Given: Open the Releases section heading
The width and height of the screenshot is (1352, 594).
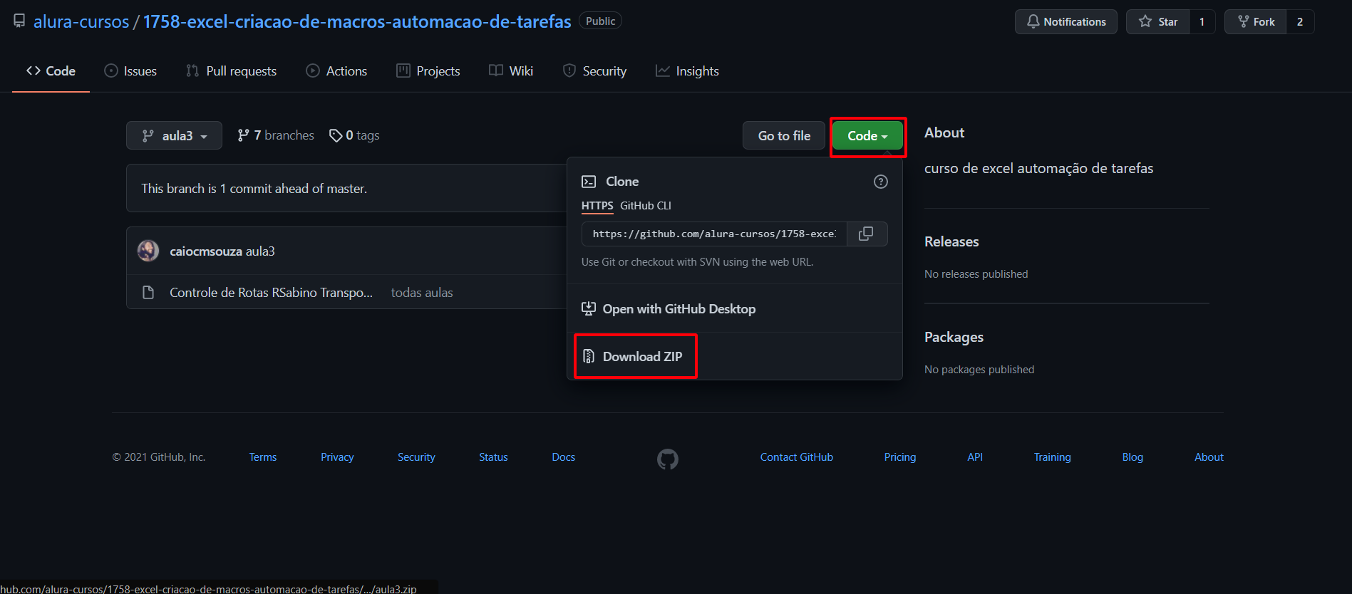Looking at the screenshot, I should (x=951, y=241).
